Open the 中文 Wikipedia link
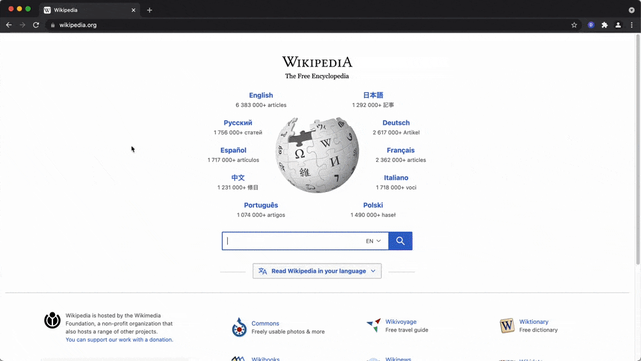Screen dimensions: 641x361 pyautogui.click(x=237, y=177)
